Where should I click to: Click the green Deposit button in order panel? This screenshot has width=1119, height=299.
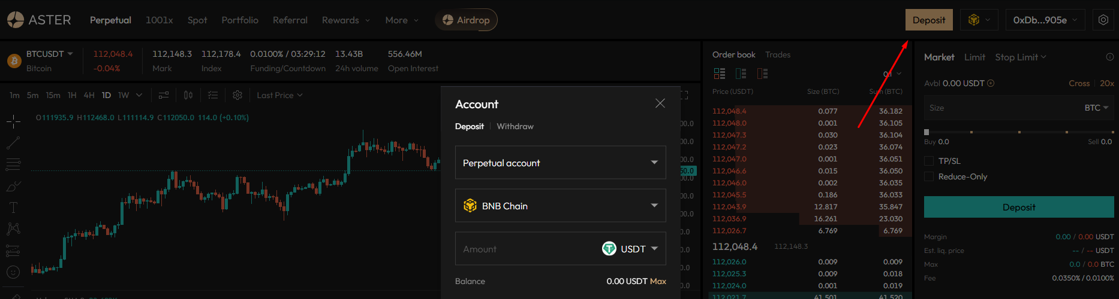[1018, 207]
